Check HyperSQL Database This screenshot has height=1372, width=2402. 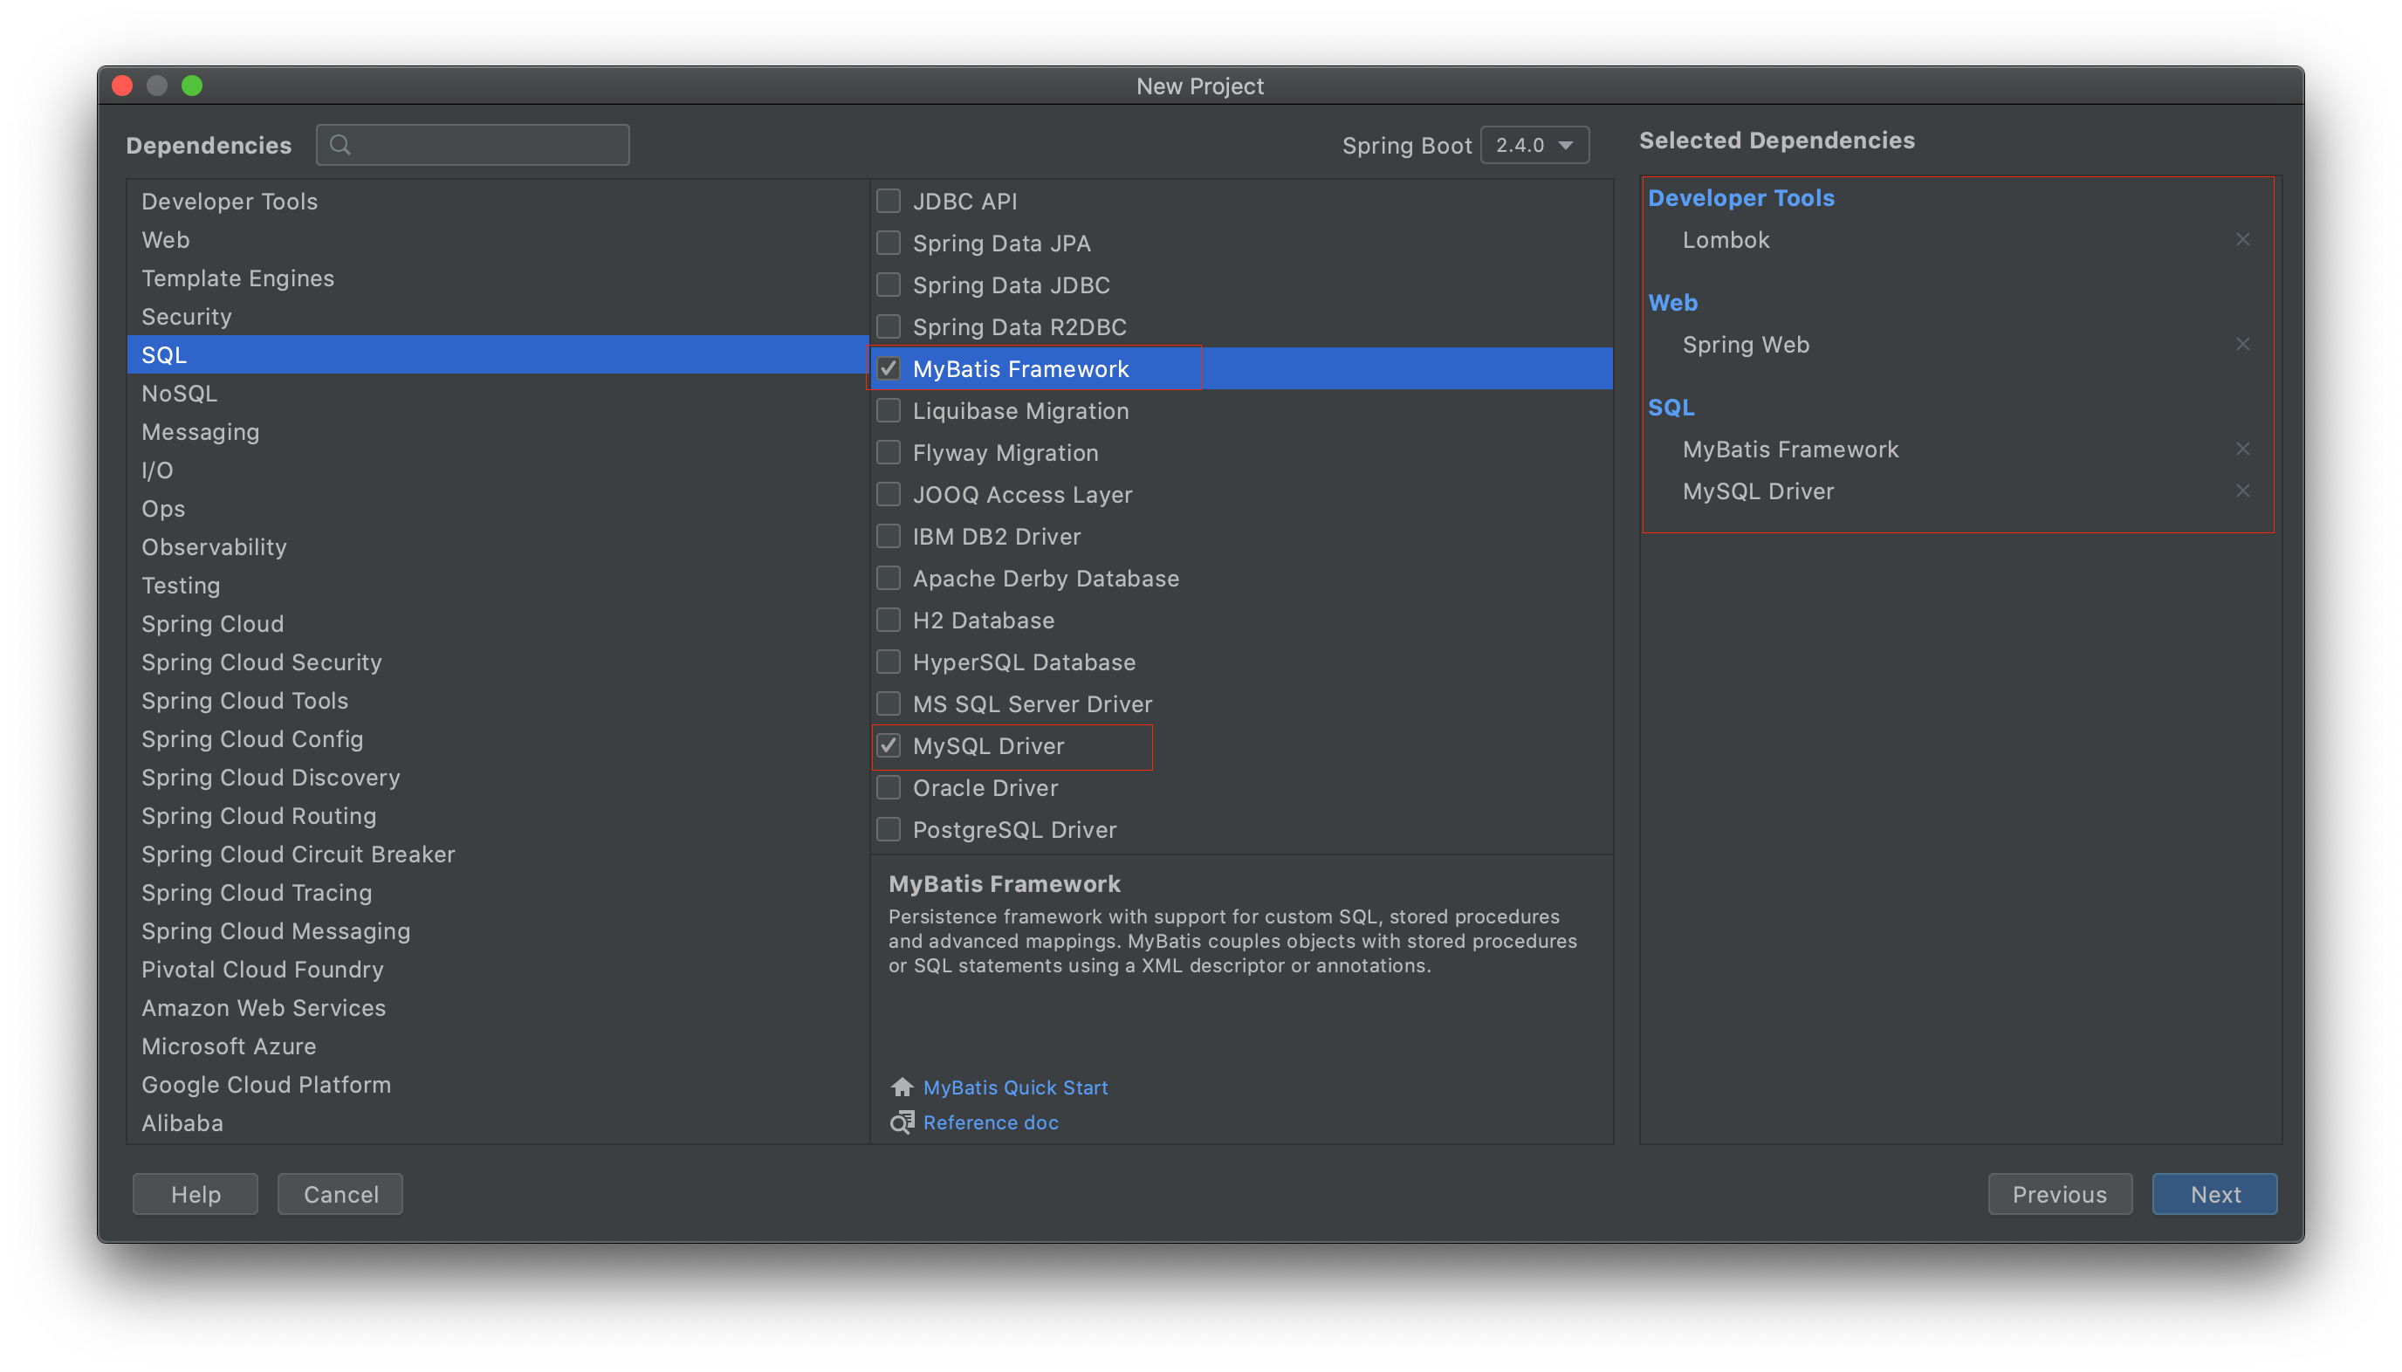tap(889, 662)
